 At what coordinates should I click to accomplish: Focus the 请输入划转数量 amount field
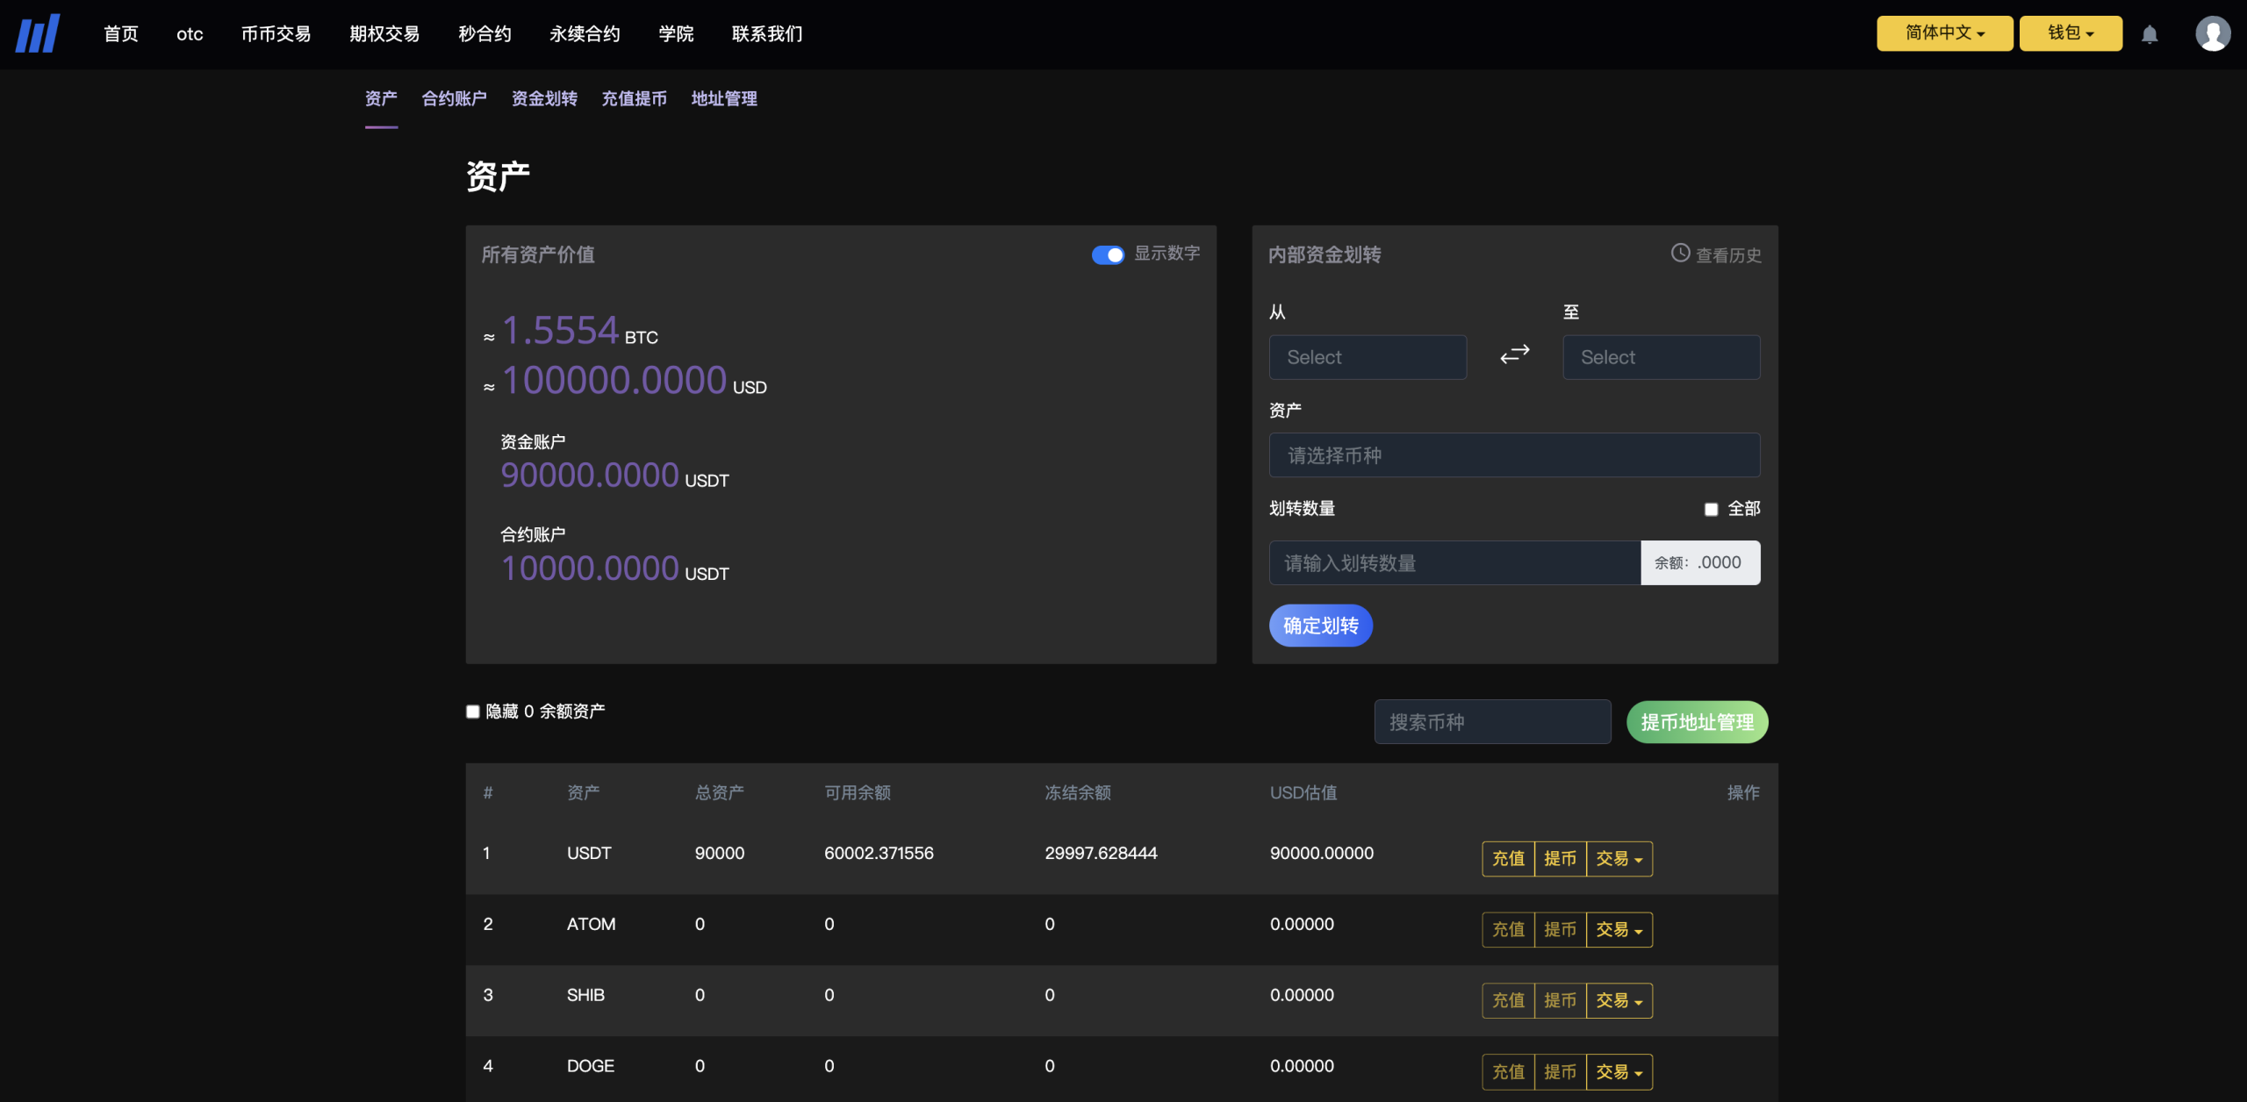pyautogui.click(x=1454, y=563)
